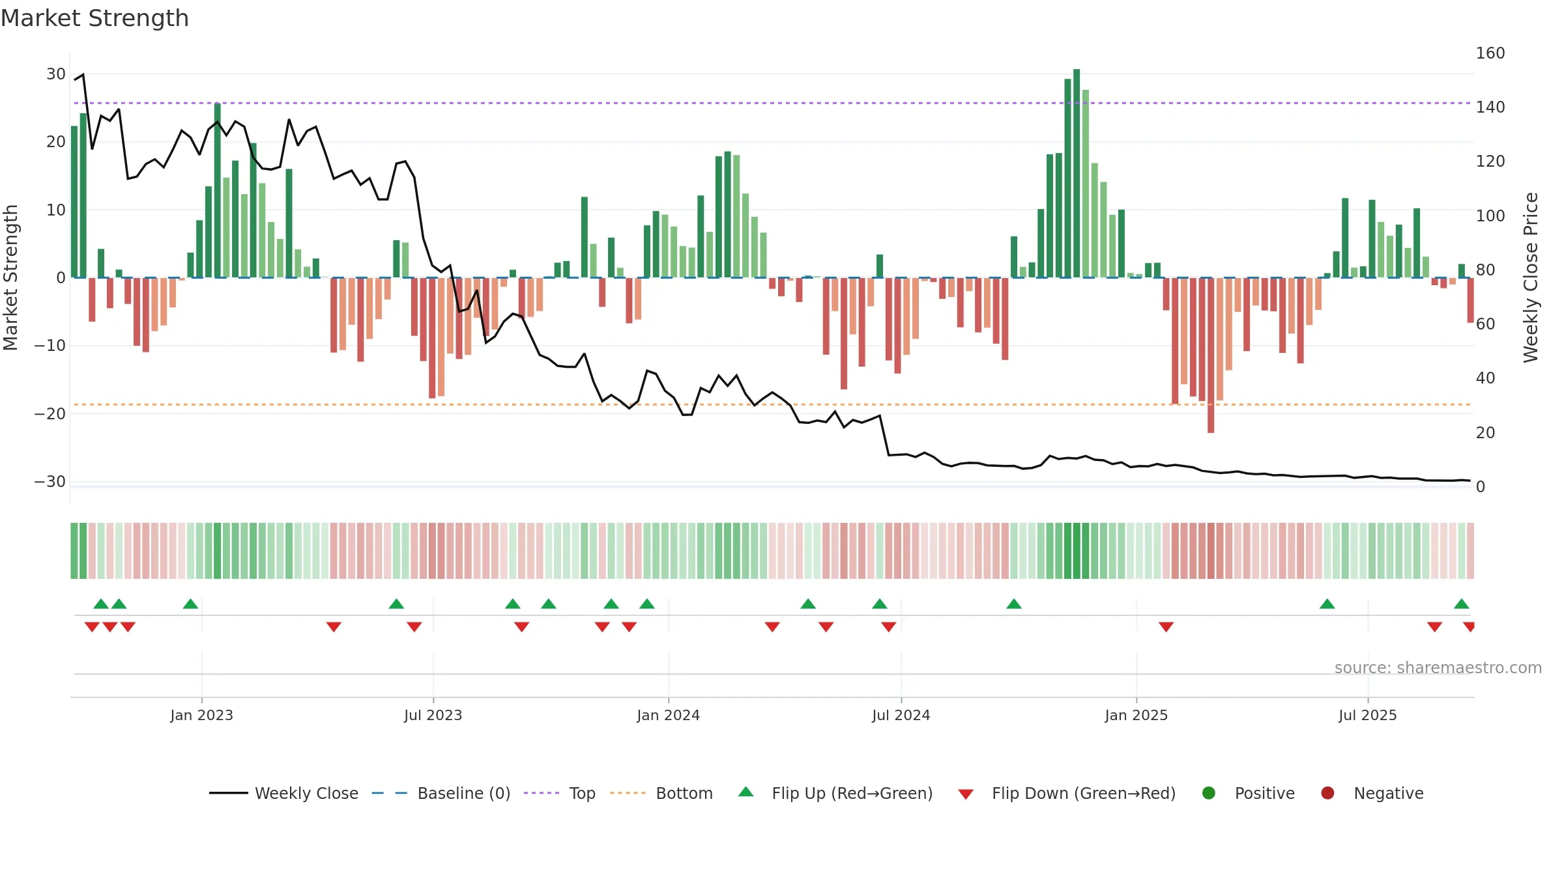This screenshot has height=879, width=1564.
Task: Click the source: sharemaestro.com text
Action: coord(1438,668)
